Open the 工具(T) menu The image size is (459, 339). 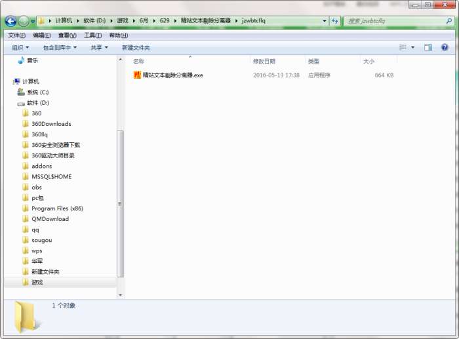[x=93, y=35]
